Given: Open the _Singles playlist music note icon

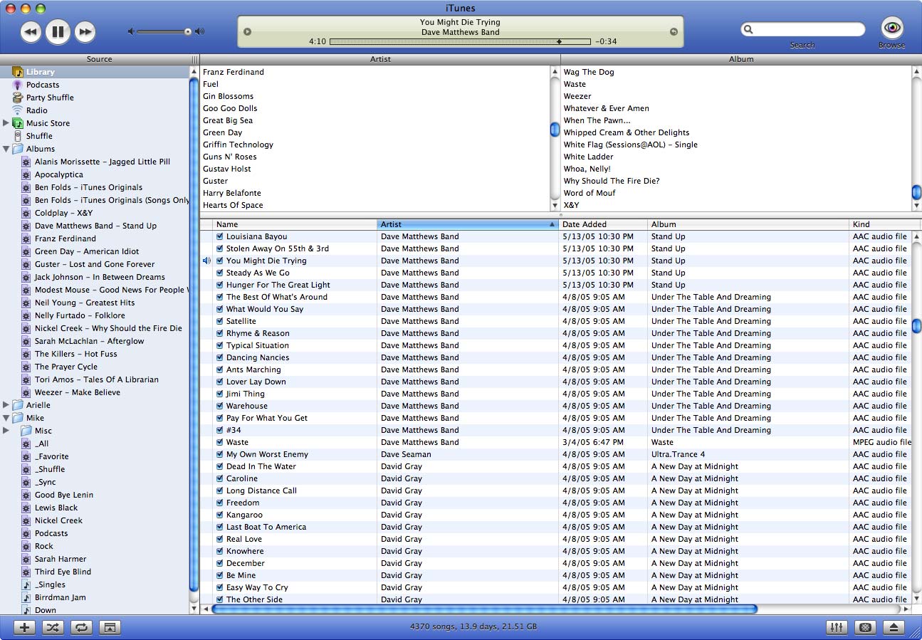Looking at the screenshot, I should 26,584.
